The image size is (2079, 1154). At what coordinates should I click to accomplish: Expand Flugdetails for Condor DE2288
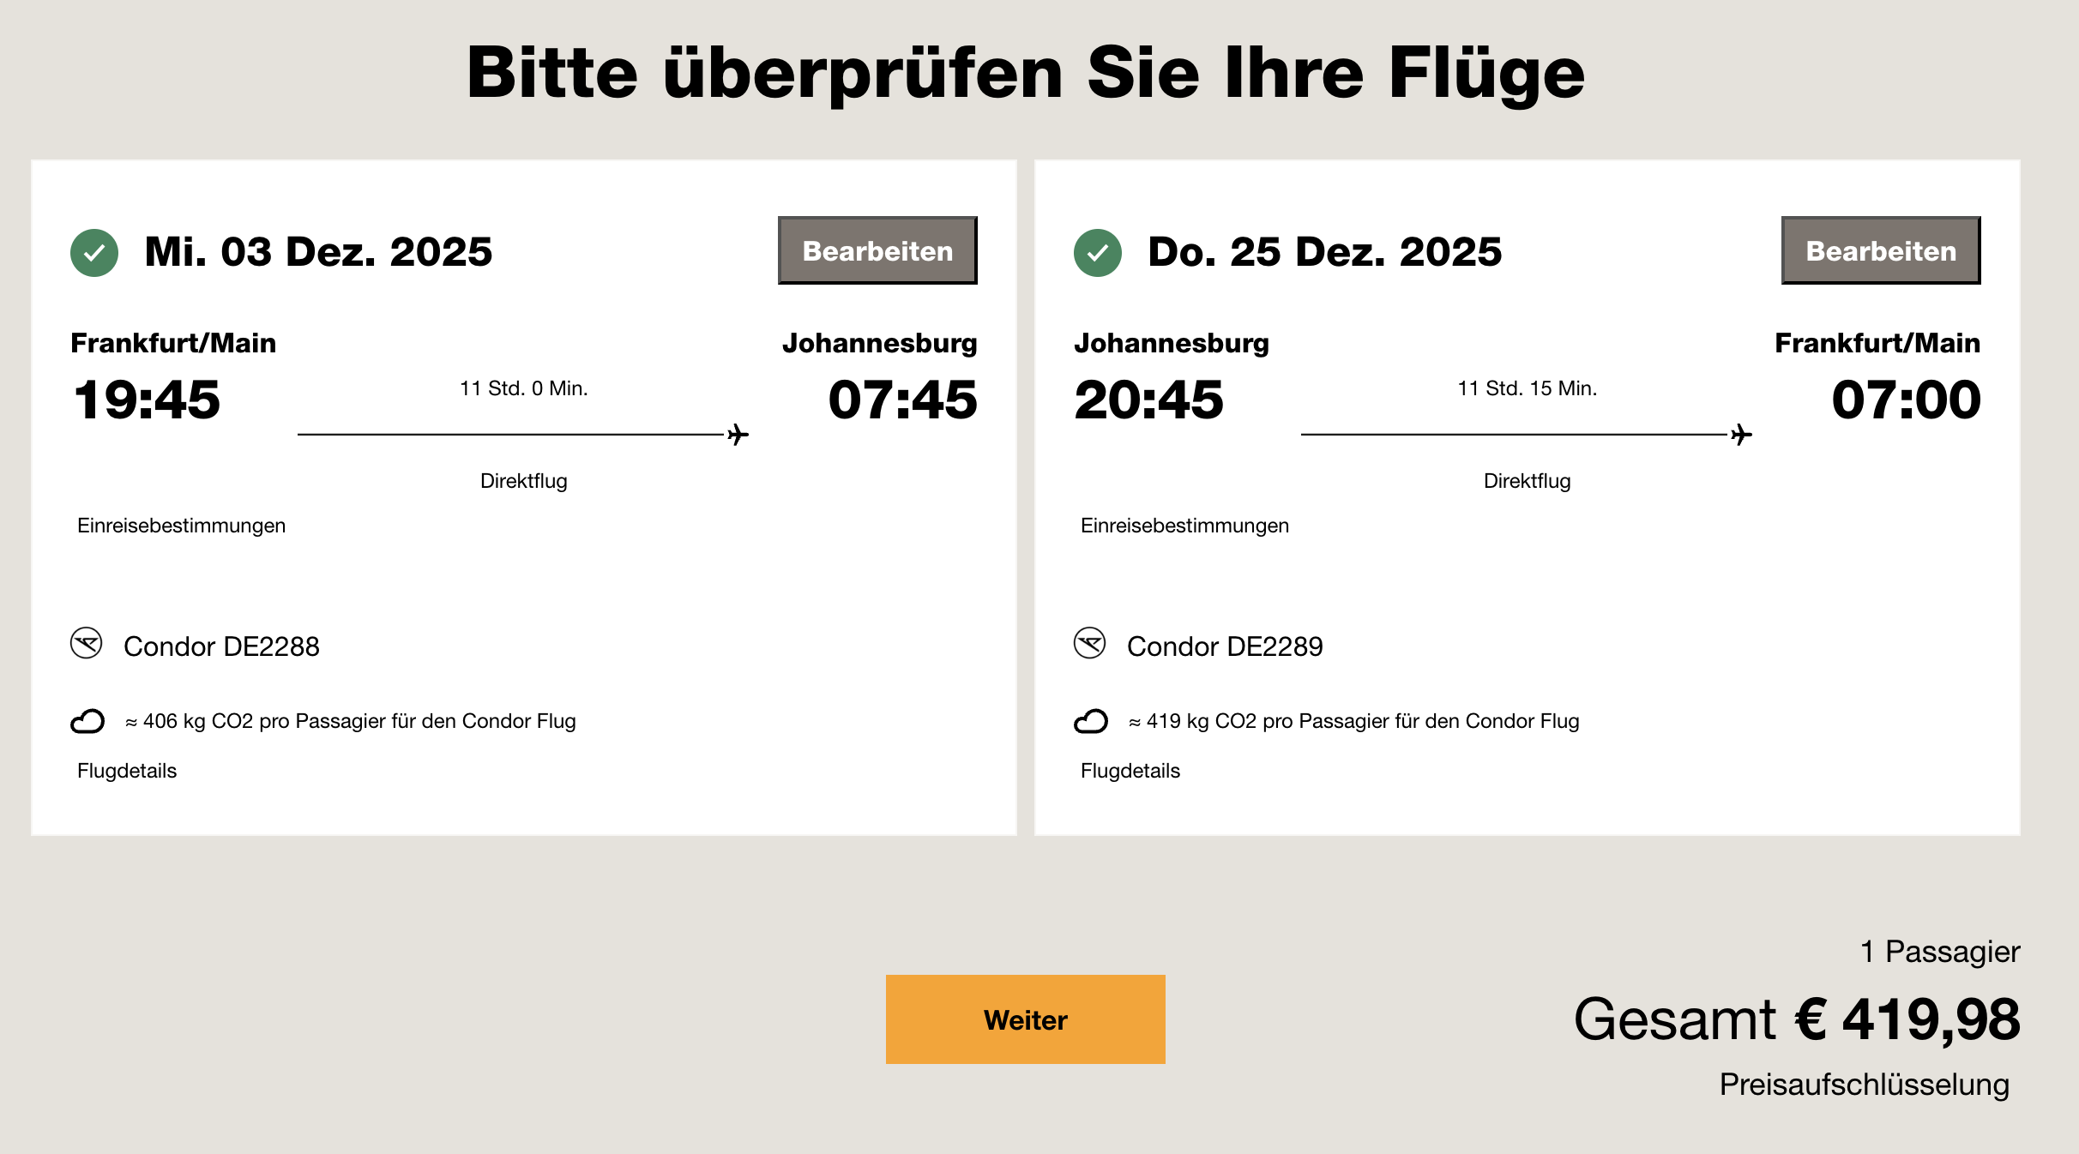[127, 771]
